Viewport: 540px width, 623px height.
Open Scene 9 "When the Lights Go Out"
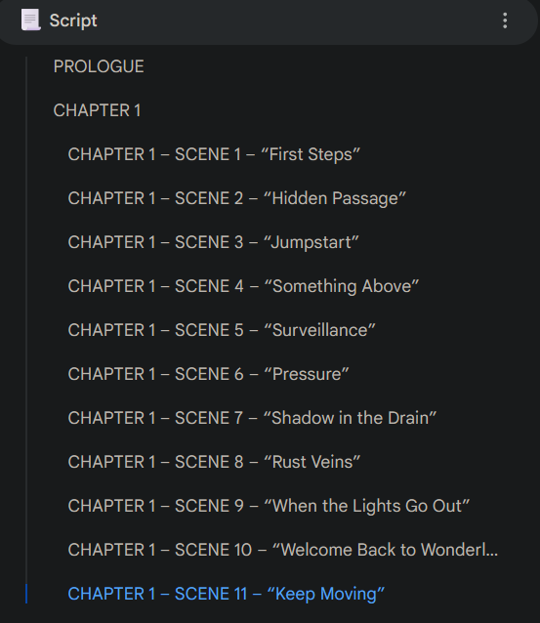pyautogui.click(x=269, y=506)
